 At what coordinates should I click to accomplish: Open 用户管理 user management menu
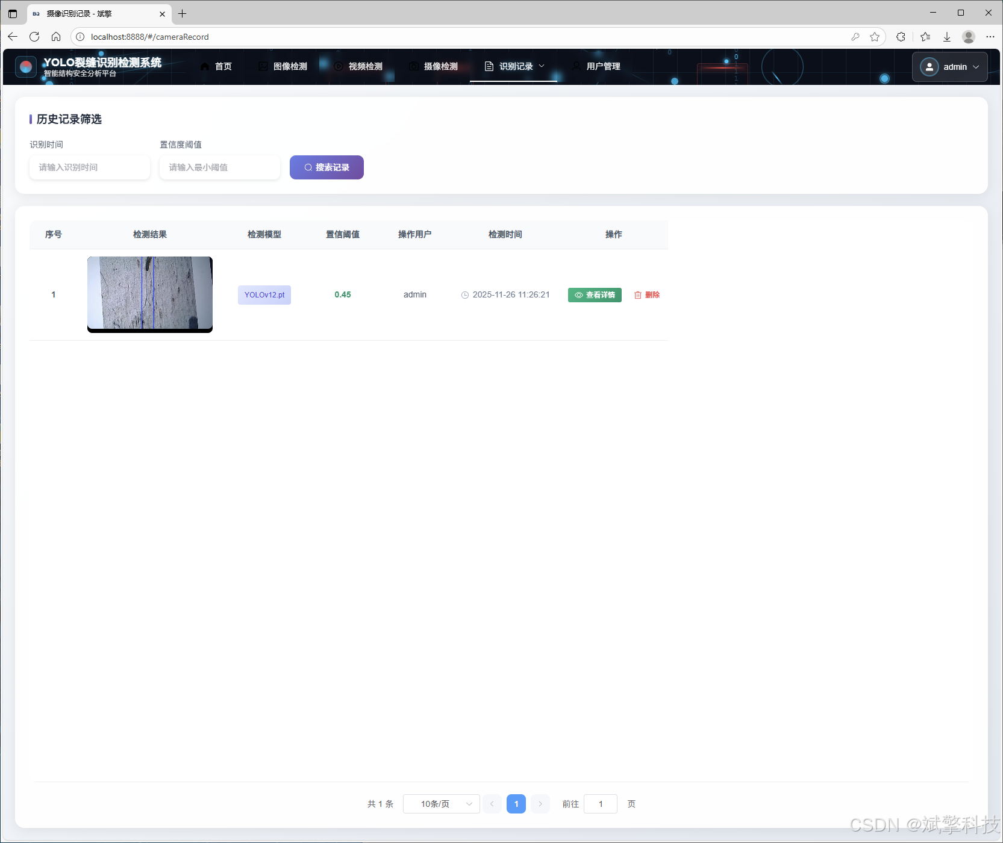596,66
